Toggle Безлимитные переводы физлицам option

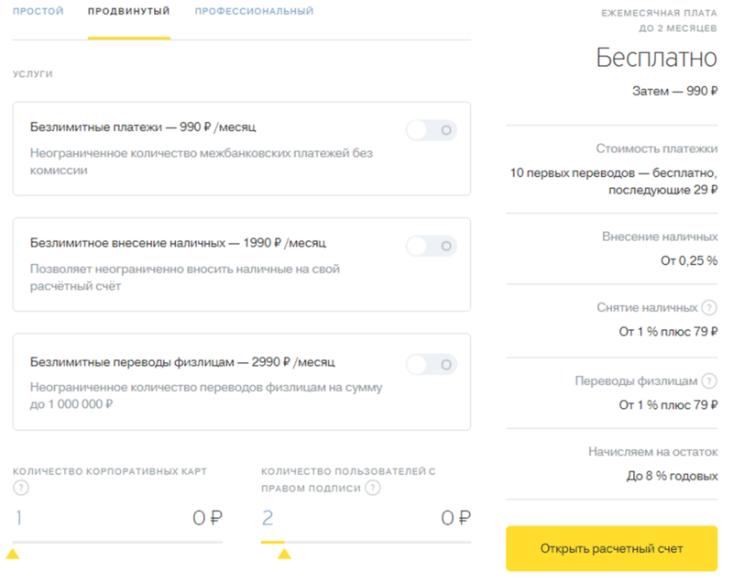432,364
